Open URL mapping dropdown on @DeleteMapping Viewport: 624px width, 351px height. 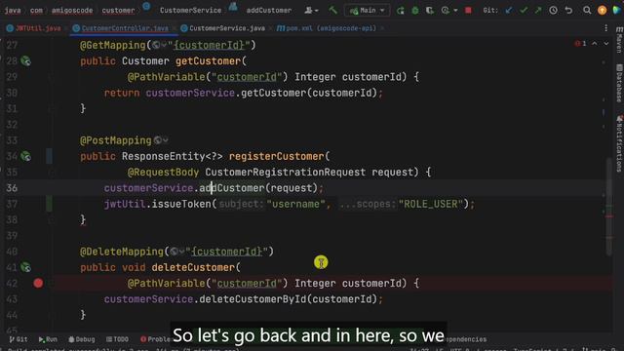[177, 252]
